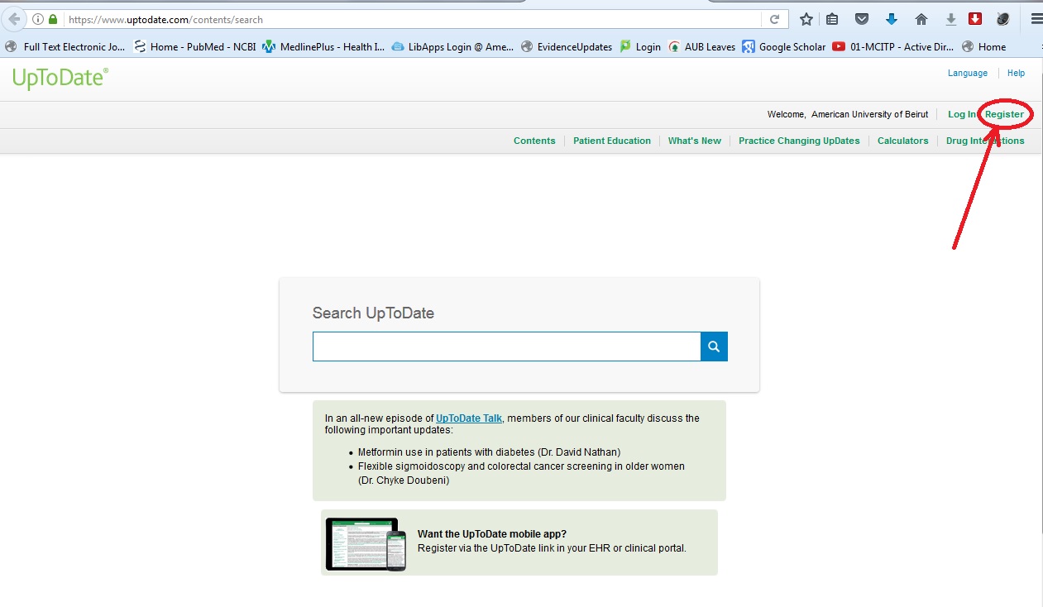
Task: Open 01-MCITP Active Directory YouTube bookmark
Action: point(893,47)
